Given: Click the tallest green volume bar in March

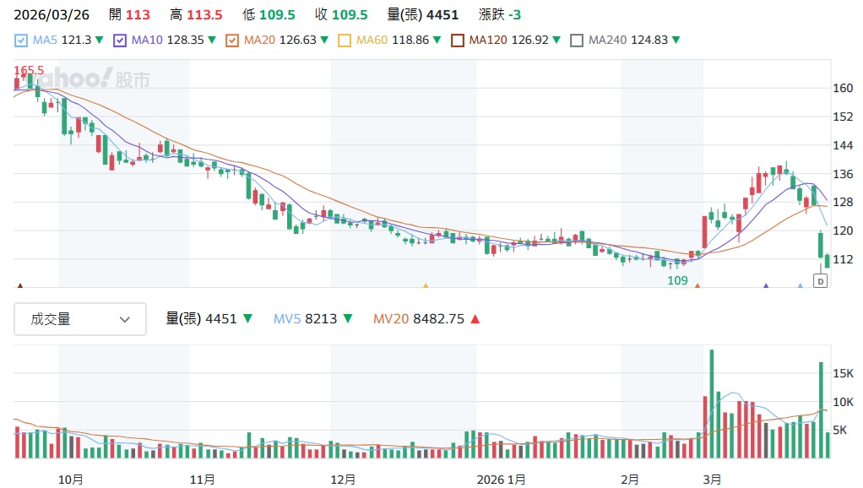Looking at the screenshot, I should tap(712, 404).
